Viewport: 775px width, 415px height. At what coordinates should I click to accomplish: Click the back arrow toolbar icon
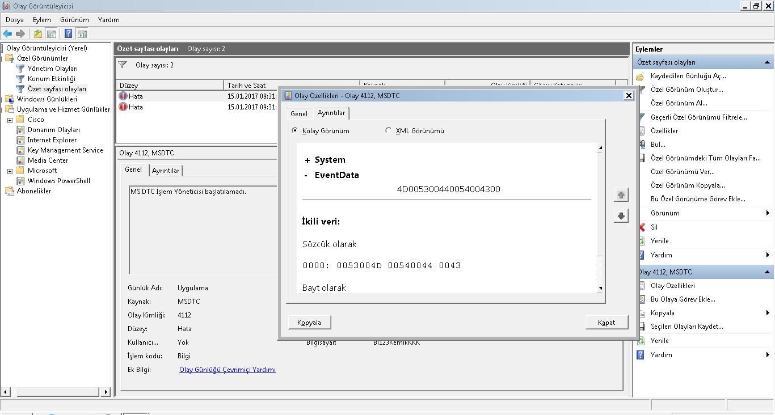(x=7, y=34)
